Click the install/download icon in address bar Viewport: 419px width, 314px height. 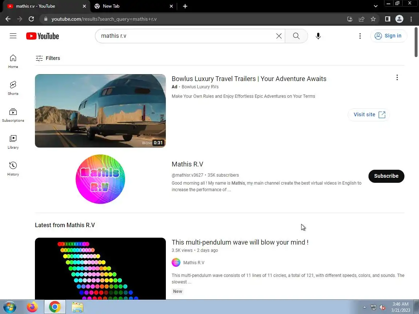(x=350, y=19)
